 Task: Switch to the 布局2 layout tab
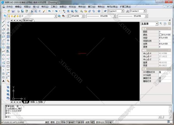pos(41,102)
